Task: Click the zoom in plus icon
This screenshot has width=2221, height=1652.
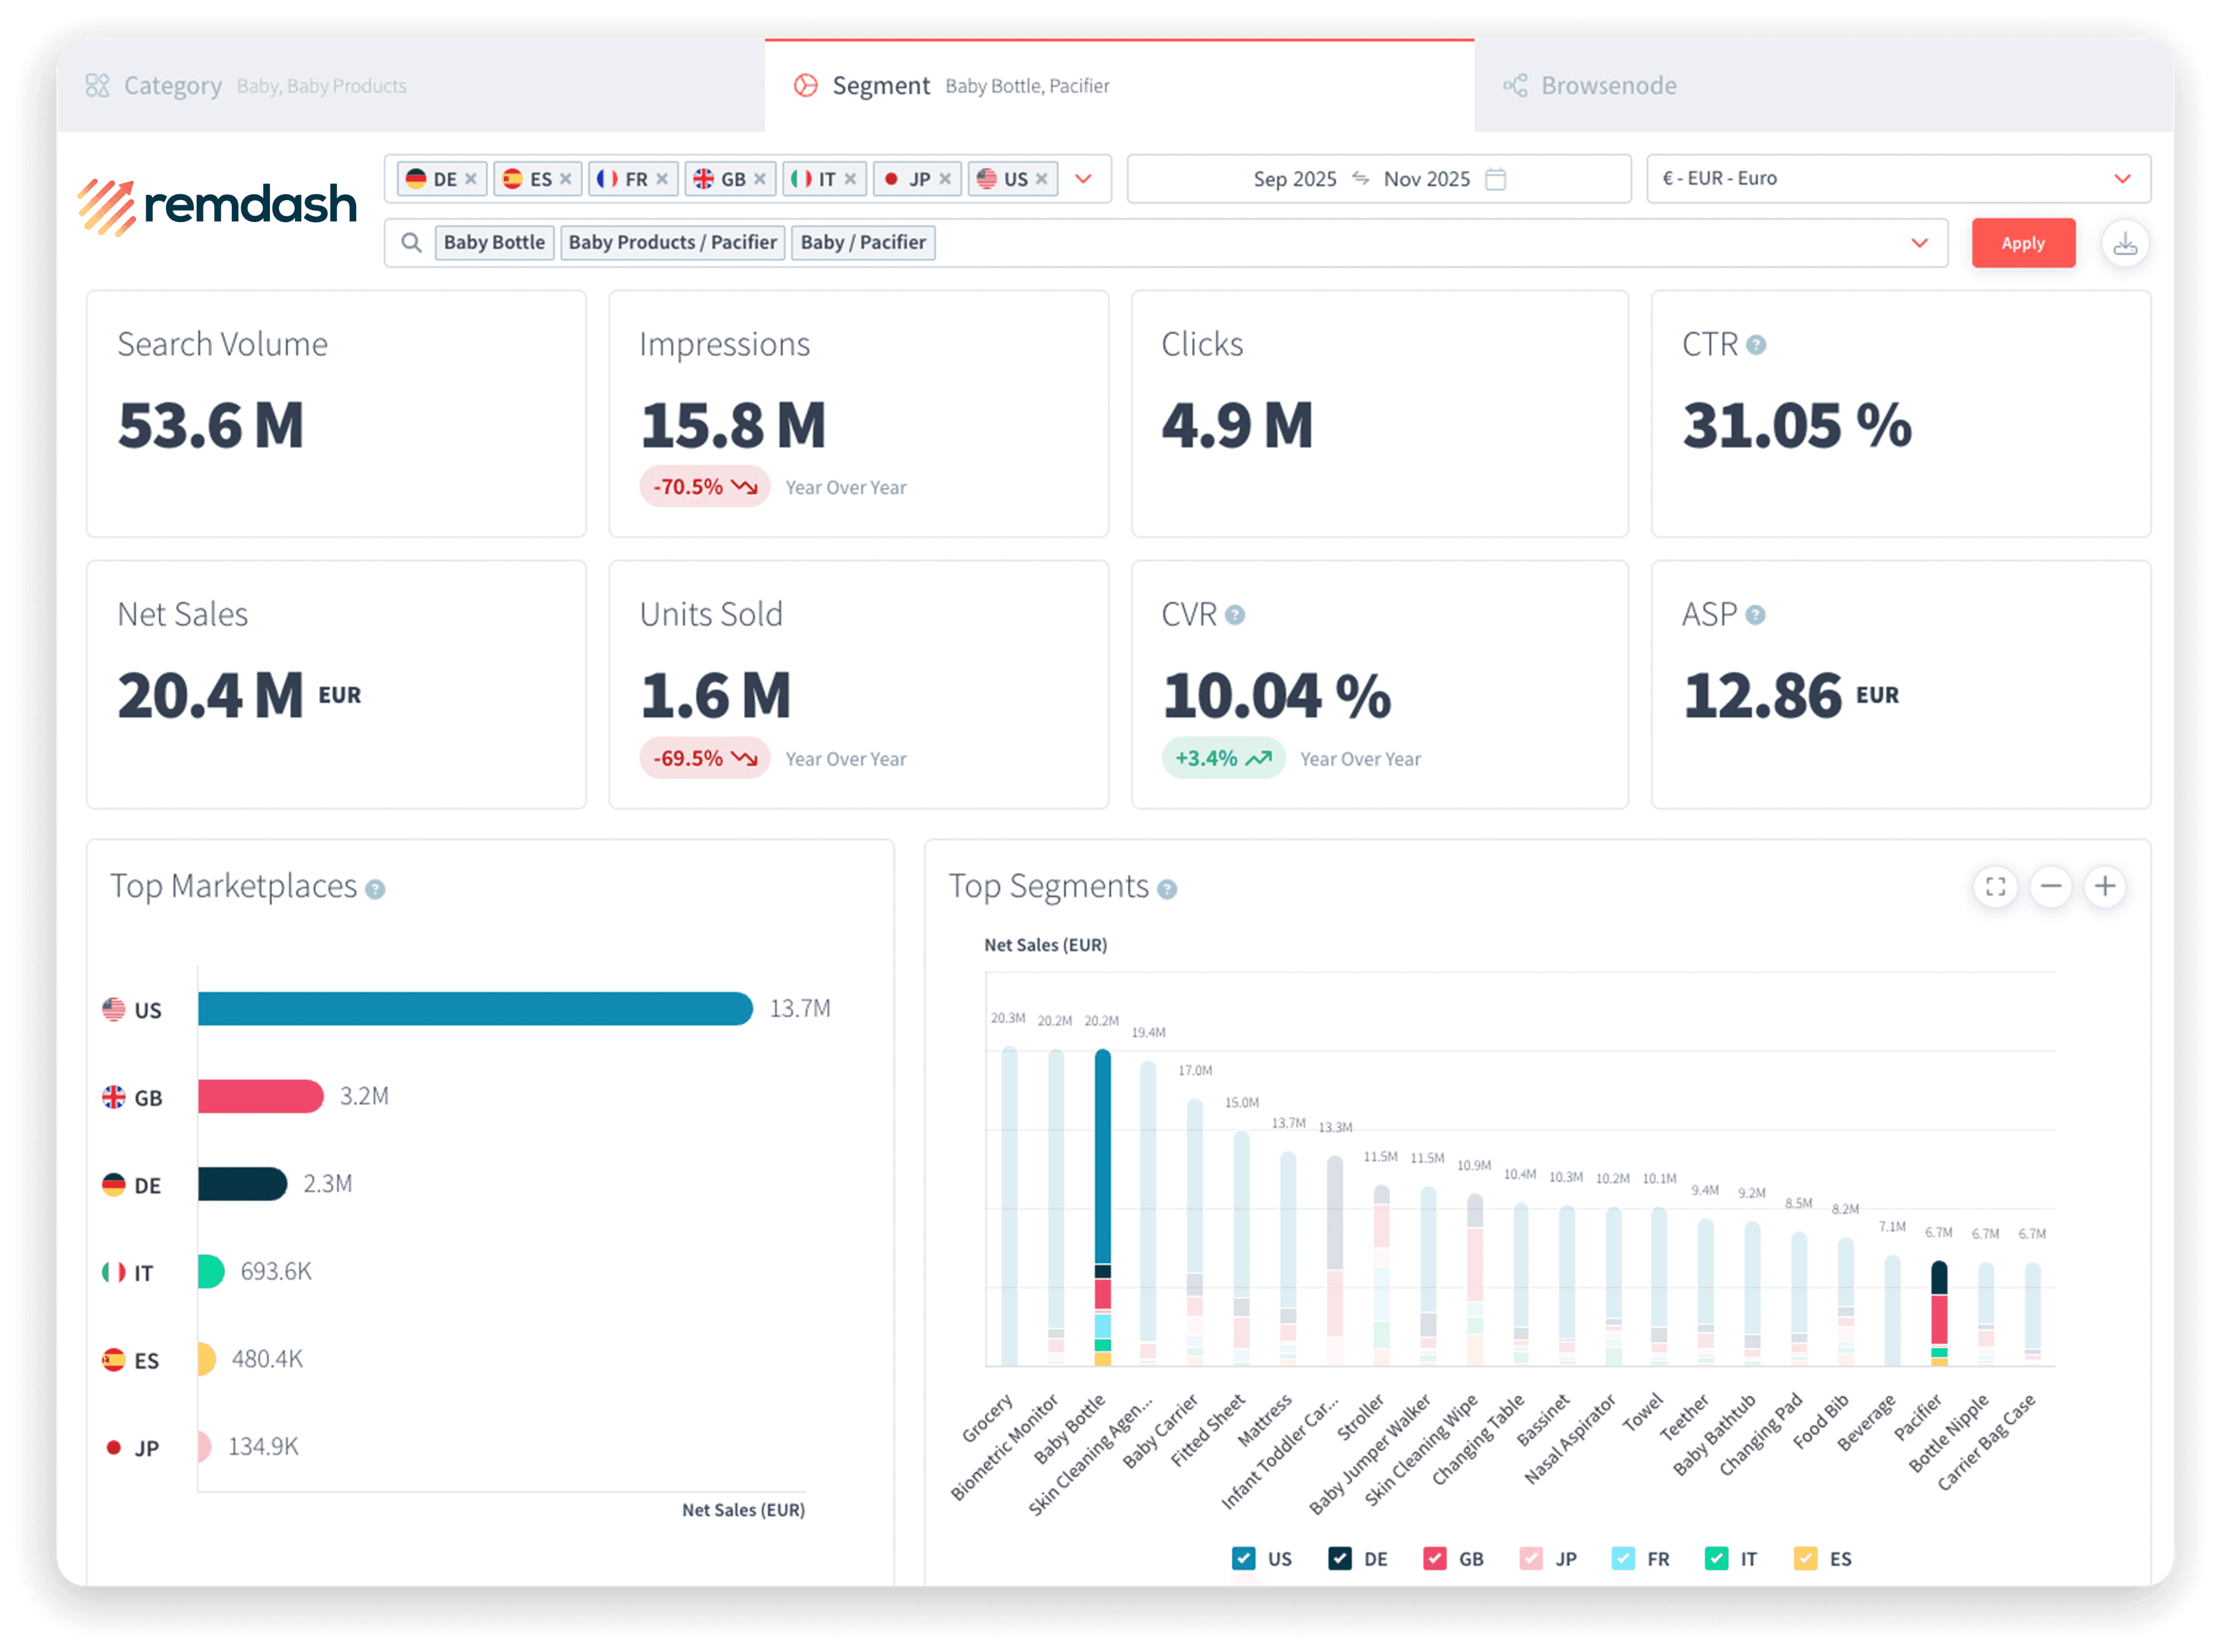Action: tap(2105, 887)
